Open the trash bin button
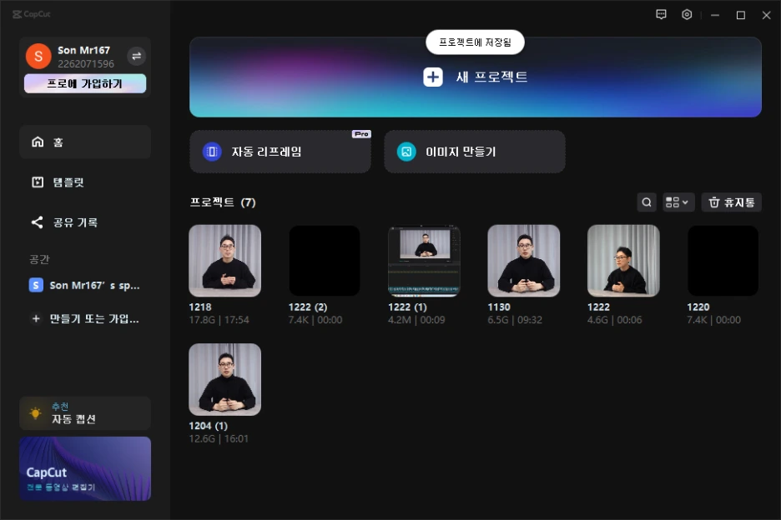 coord(731,202)
